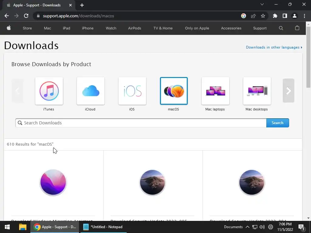Reload the page with refresh icon

coord(26,16)
